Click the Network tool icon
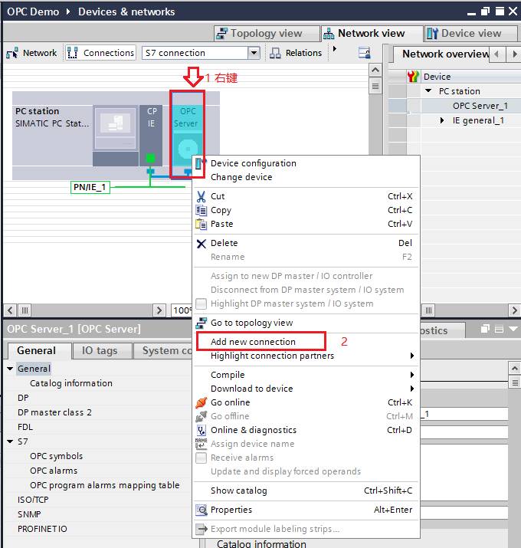The height and width of the screenshot is (548, 521). [12, 53]
